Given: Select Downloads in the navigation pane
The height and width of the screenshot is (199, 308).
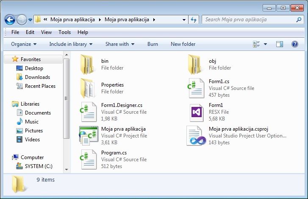Looking at the screenshot, I should [37, 77].
